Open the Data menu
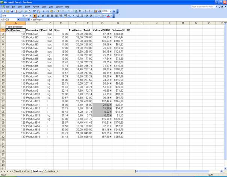The height and width of the screenshot is (177, 227). click(x=51, y=7)
